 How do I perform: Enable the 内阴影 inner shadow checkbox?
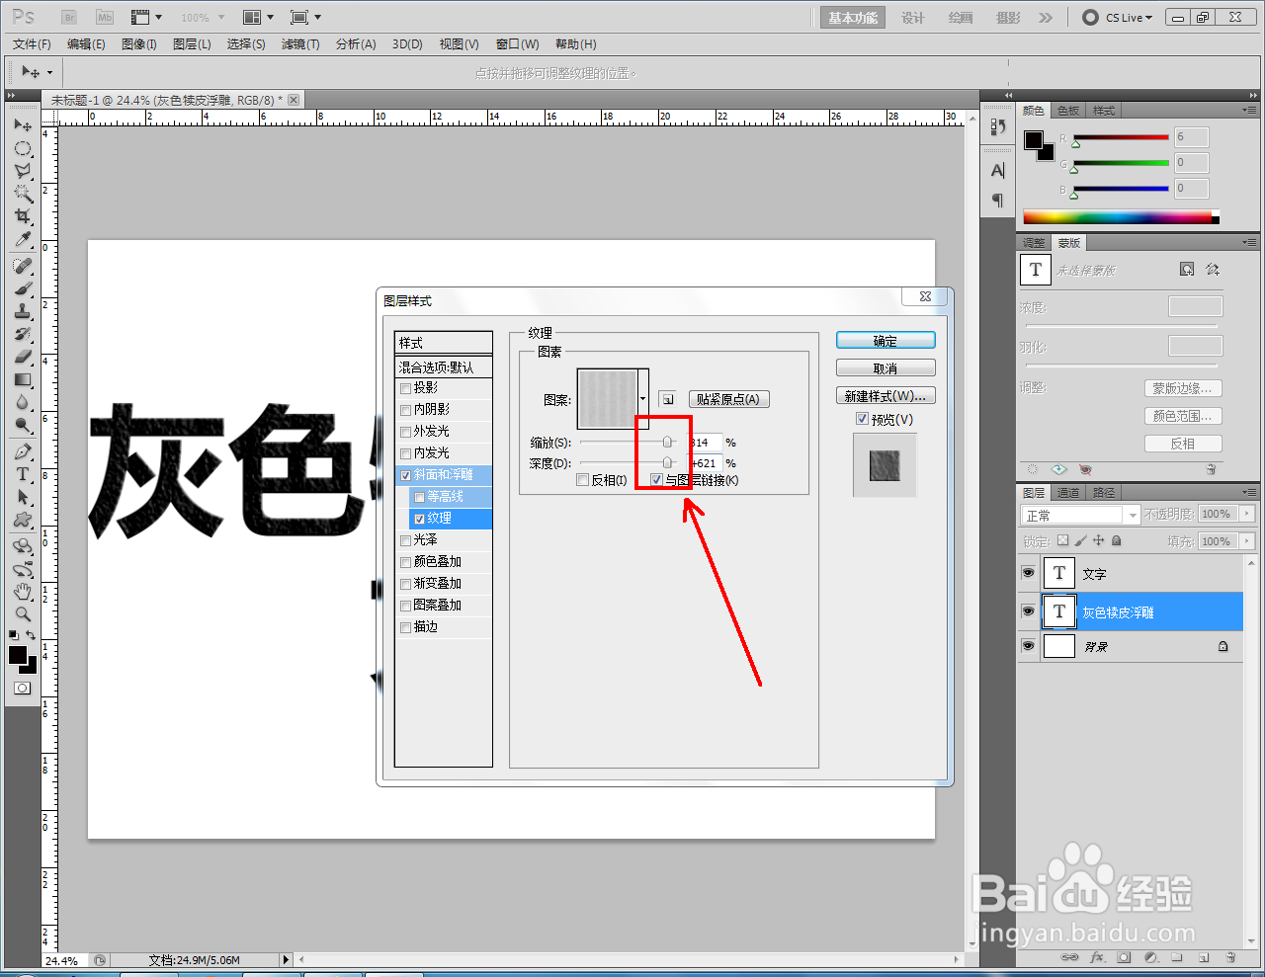click(x=405, y=410)
